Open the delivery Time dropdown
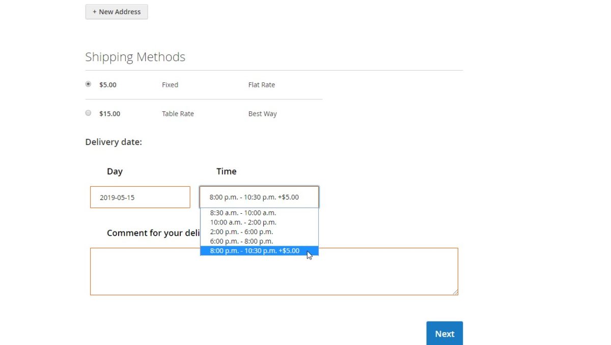 [259, 197]
